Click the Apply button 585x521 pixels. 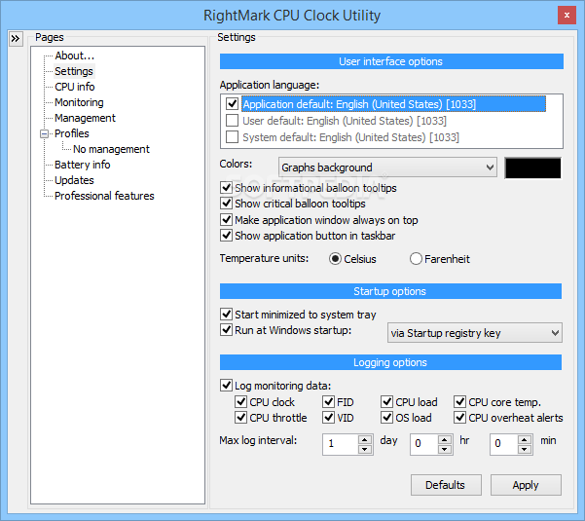(x=526, y=485)
